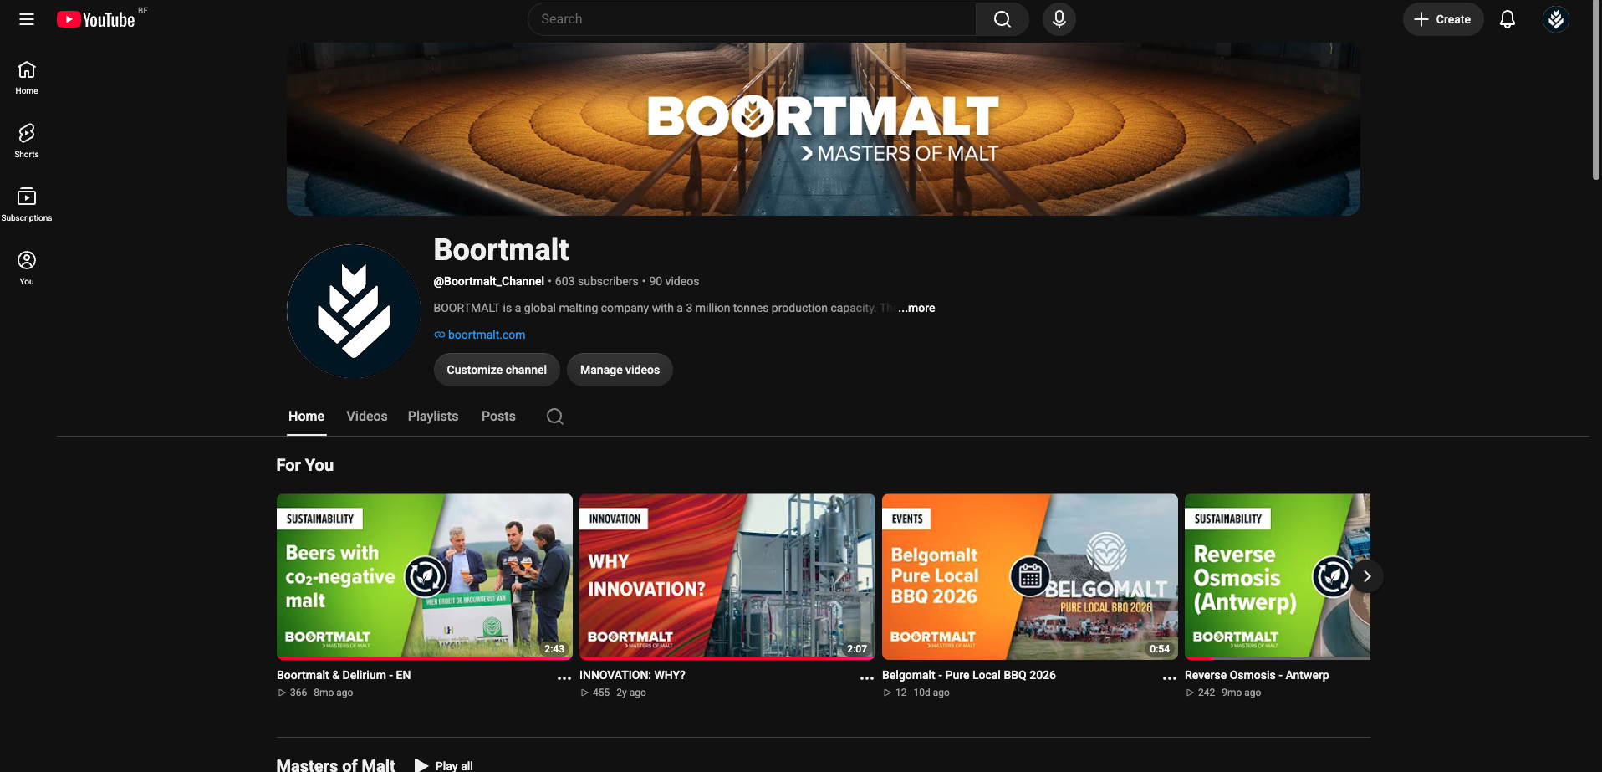
Task: Show next For You videos arrow
Action: tap(1367, 576)
